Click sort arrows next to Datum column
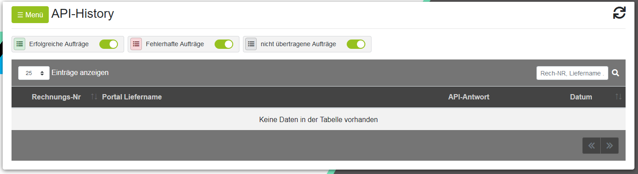 (x=618, y=97)
